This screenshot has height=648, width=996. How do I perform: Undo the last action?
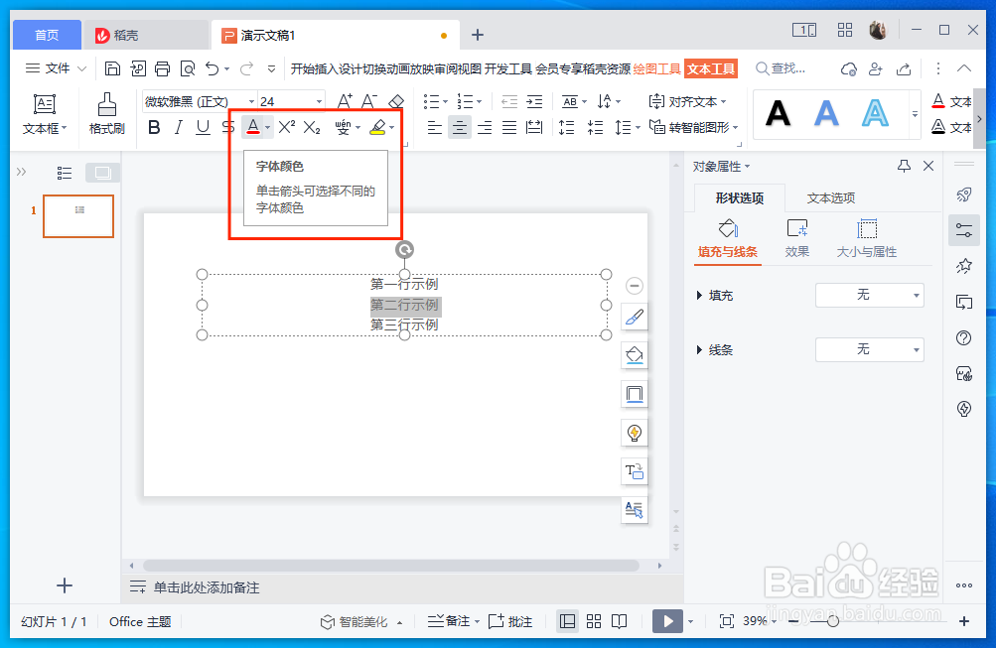tap(213, 68)
